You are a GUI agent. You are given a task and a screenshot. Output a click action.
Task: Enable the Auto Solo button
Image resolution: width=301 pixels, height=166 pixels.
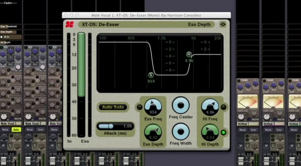point(112,107)
